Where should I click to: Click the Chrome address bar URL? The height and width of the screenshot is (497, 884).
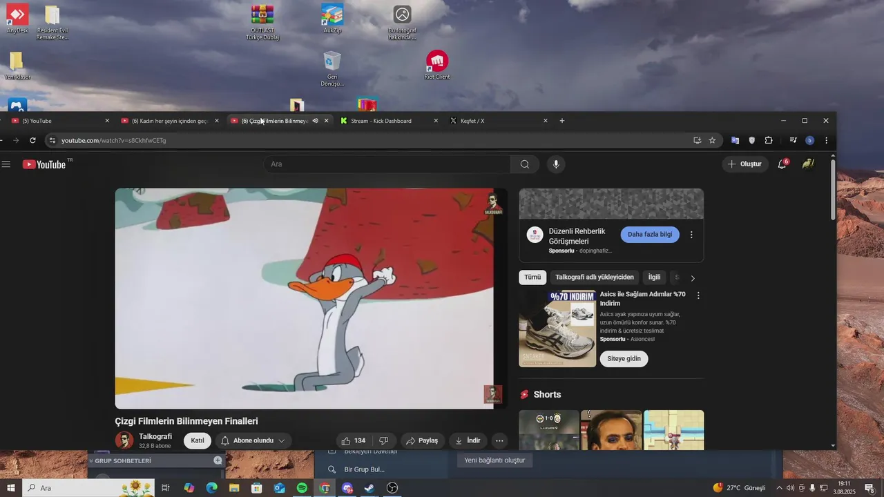(114, 140)
